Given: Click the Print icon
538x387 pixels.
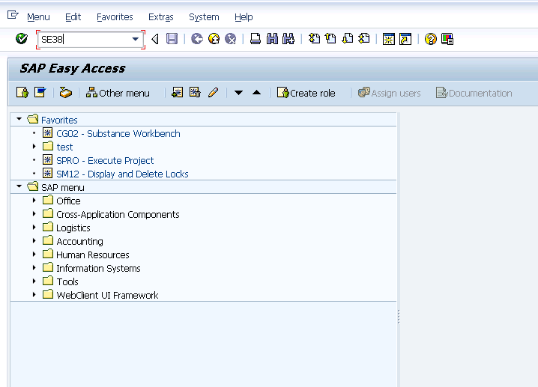Looking at the screenshot, I should (256, 39).
